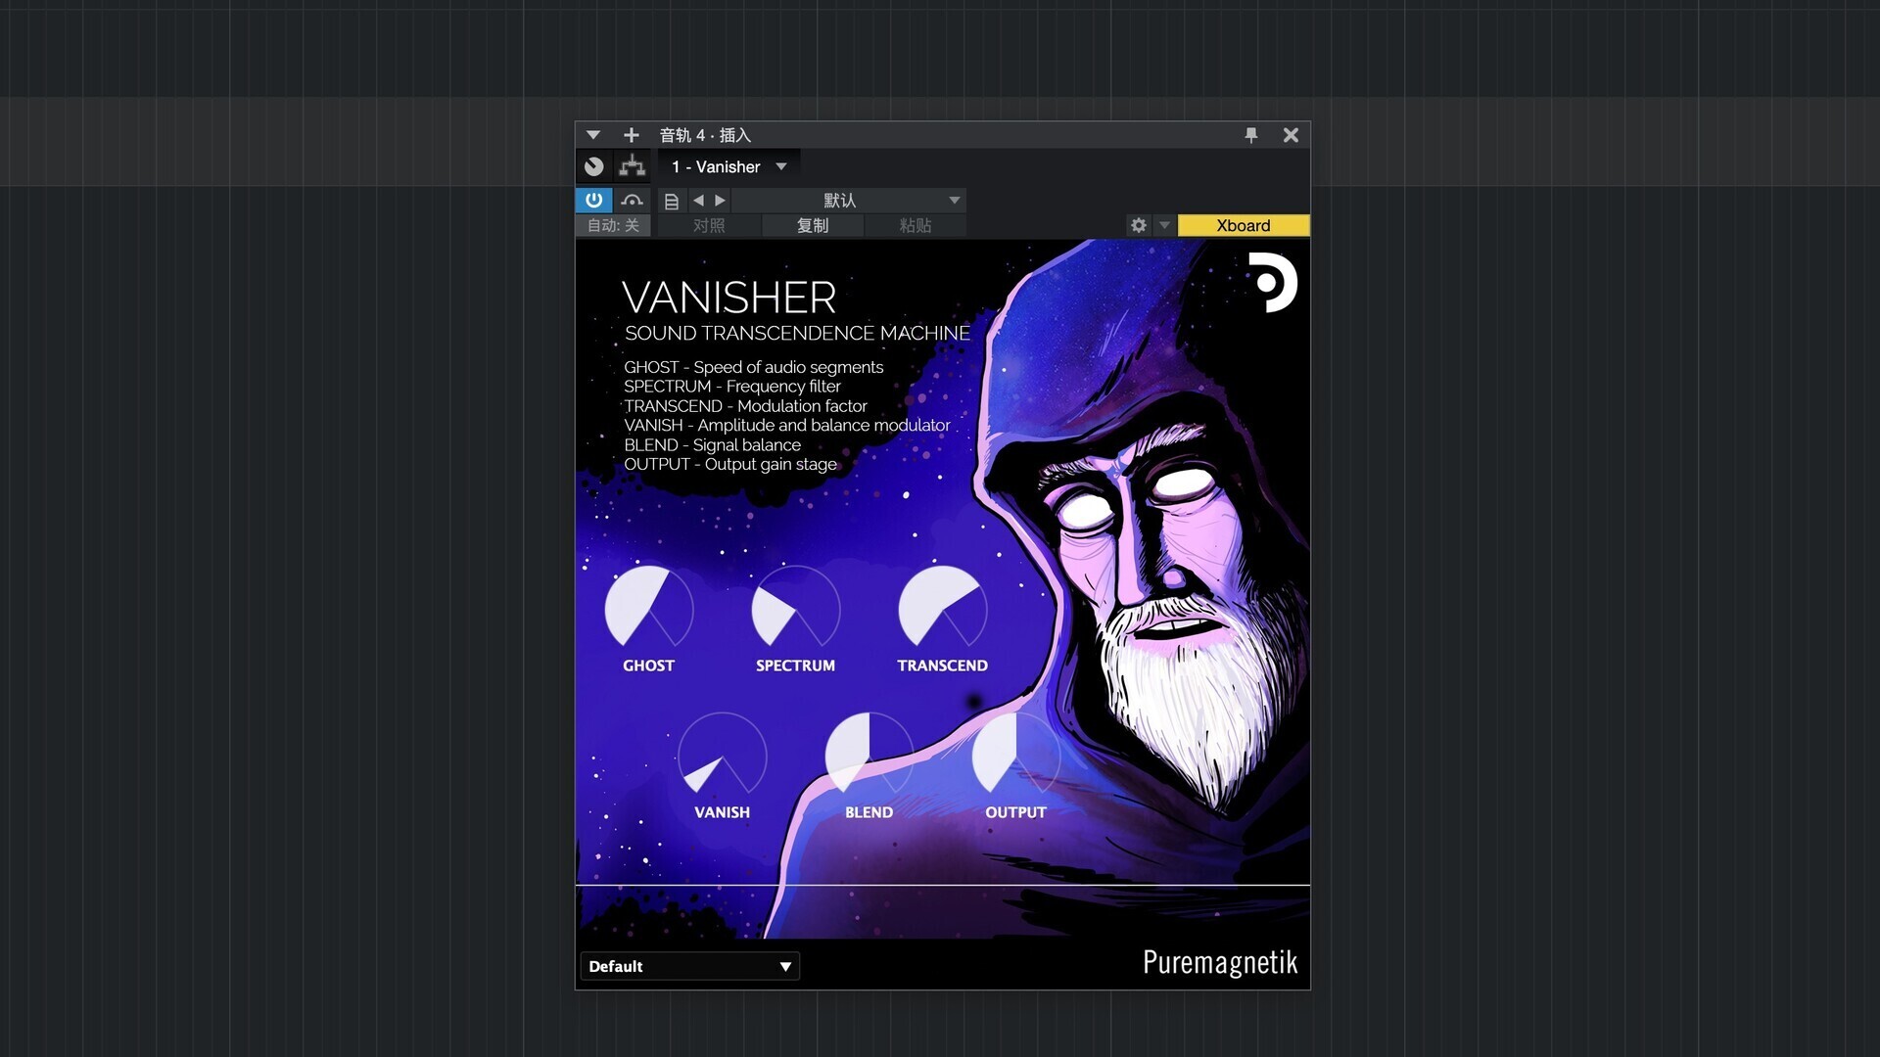1880x1057 pixels.
Task: Click the 对照 compare button
Action: click(x=709, y=226)
